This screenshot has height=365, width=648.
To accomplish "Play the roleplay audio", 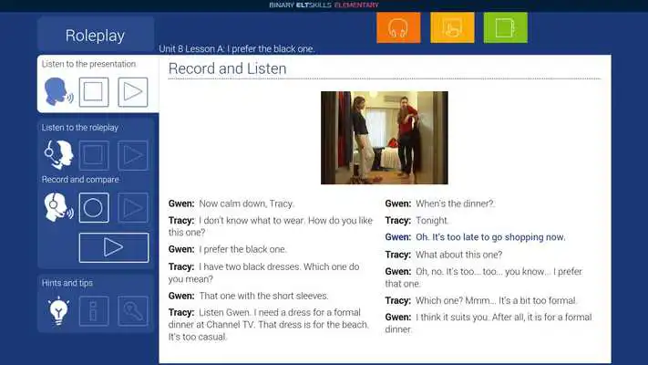I will (x=133, y=156).
